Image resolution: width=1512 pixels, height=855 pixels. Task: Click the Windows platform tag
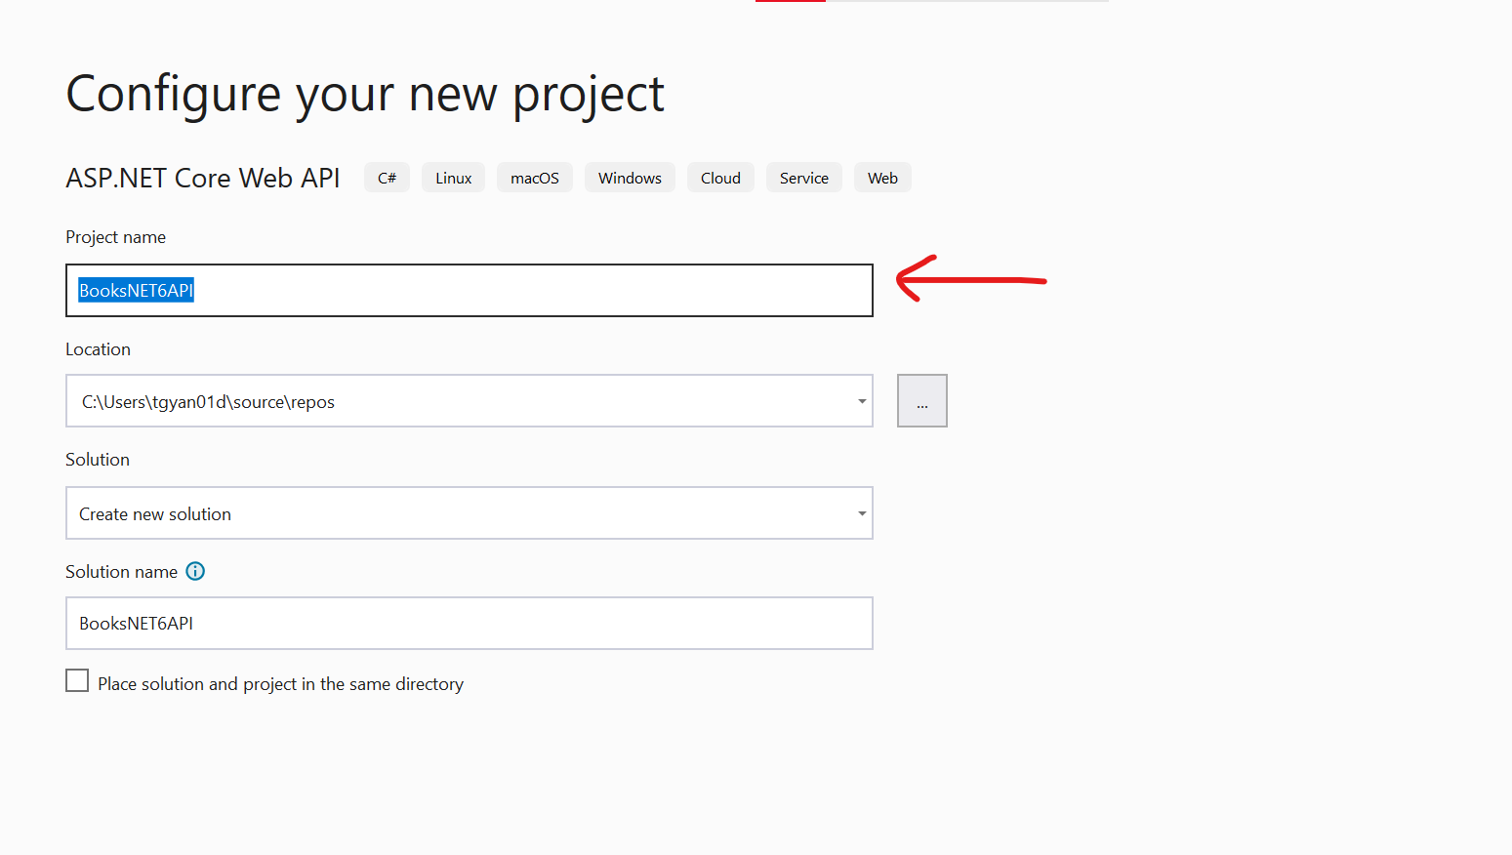[x=630, y=177]
